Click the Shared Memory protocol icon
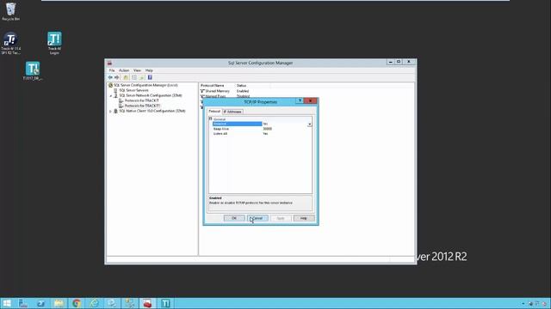The height and width of the screenshot is (309, 551). click(202, 91)
